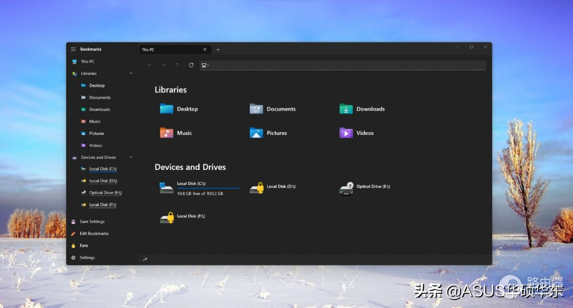Go forward with the right arrow
The image size is (573, 308).
click(164, 65)
